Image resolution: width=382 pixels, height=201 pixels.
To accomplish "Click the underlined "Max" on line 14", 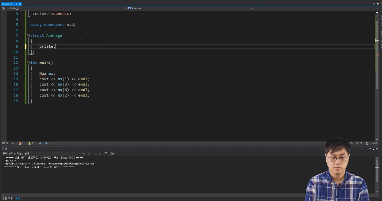I will [43, 74].
